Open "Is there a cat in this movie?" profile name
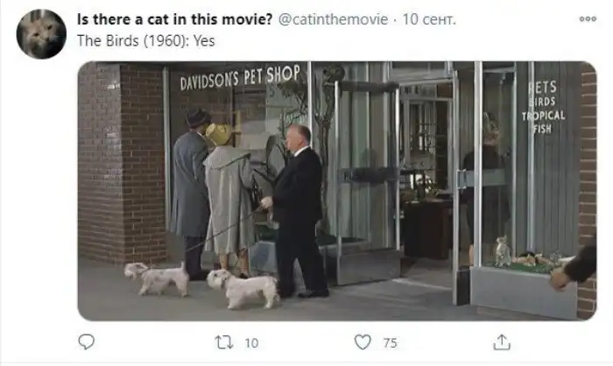The width and height of the screenshot is (613, 366). pos(174,19)
